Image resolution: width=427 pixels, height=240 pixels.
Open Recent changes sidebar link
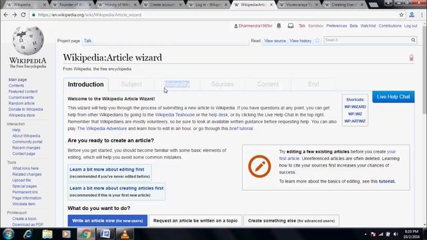26,147
